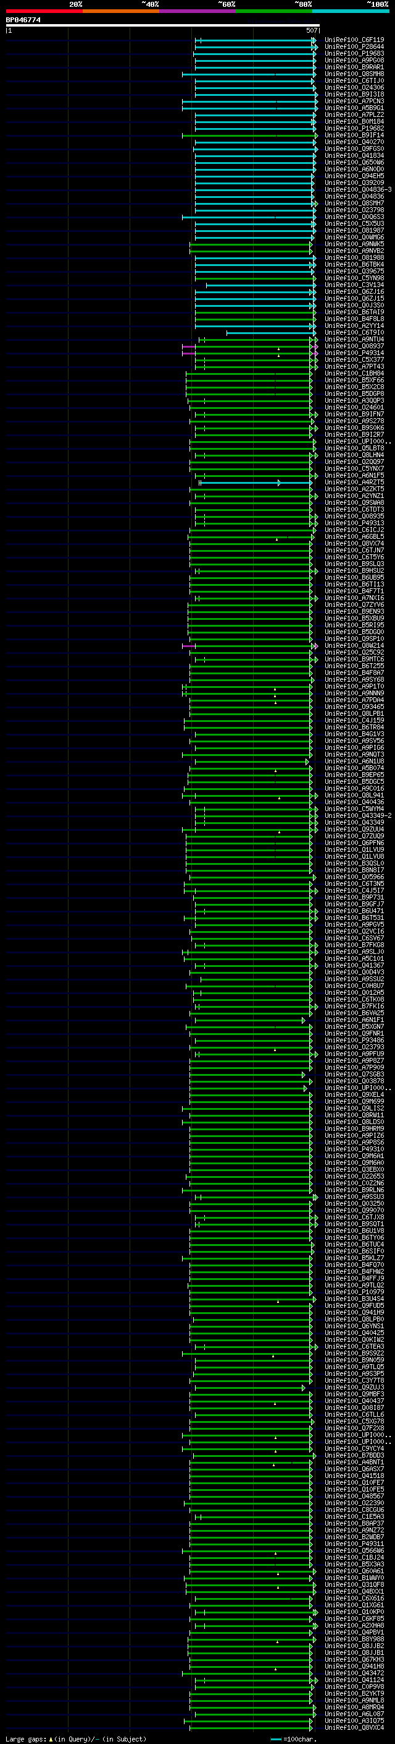
Task: Select the query label BP046774
Action: point(23,20)
